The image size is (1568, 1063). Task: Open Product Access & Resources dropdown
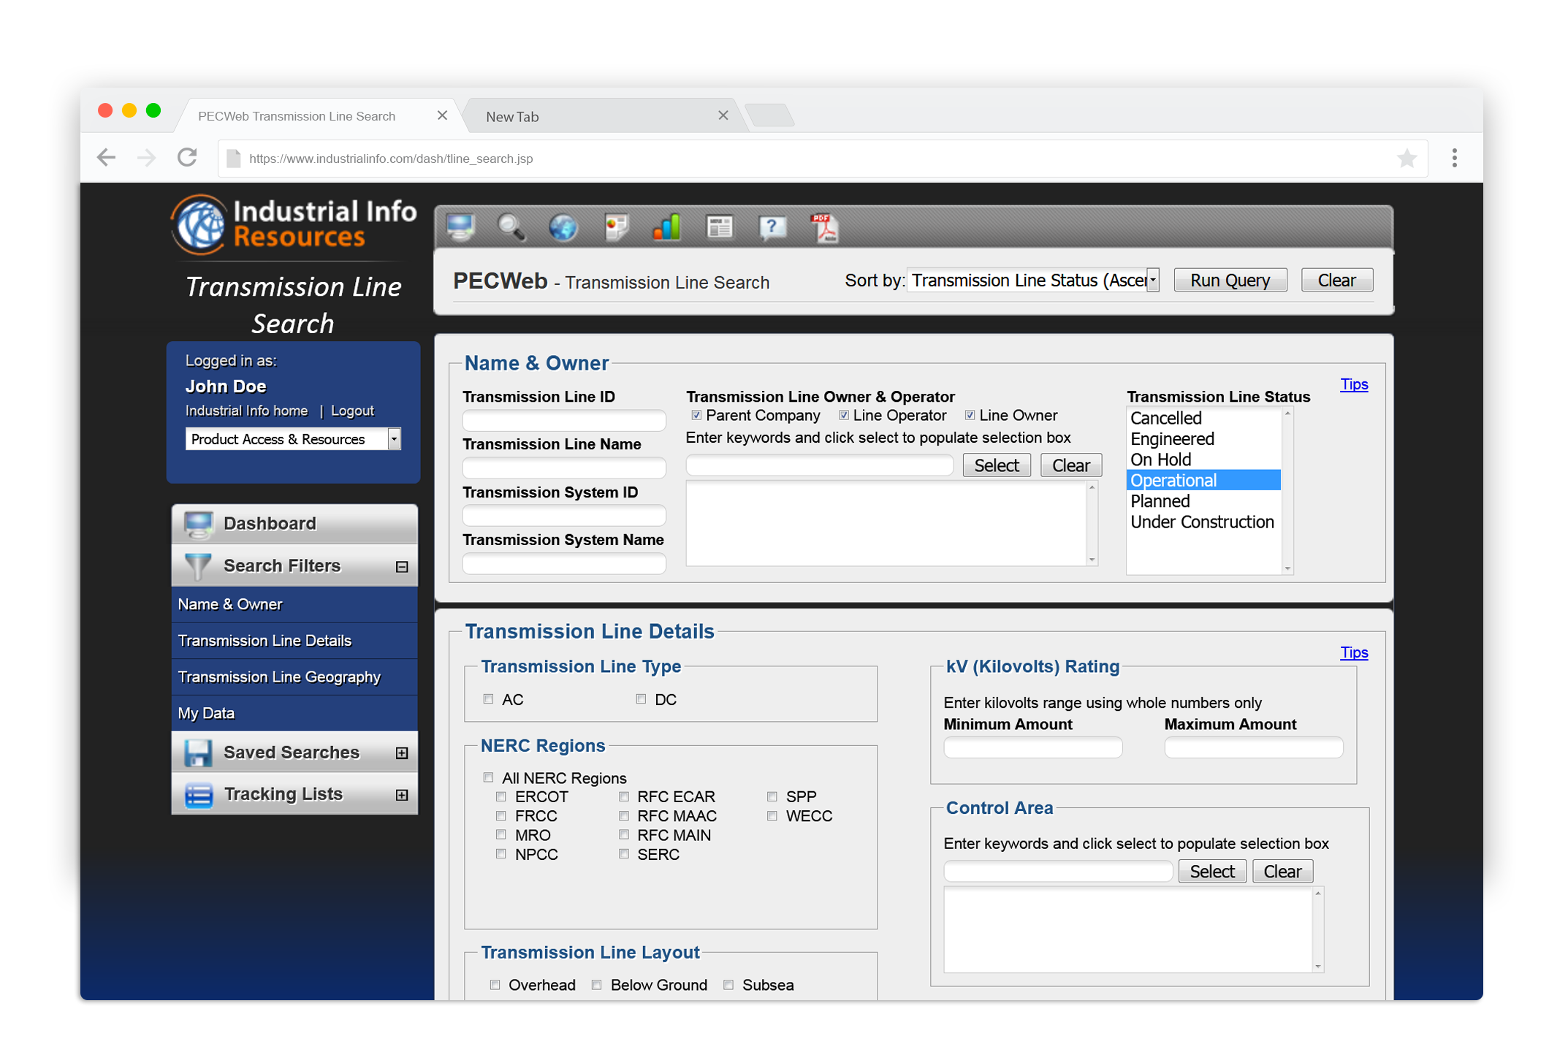[293, 439]
